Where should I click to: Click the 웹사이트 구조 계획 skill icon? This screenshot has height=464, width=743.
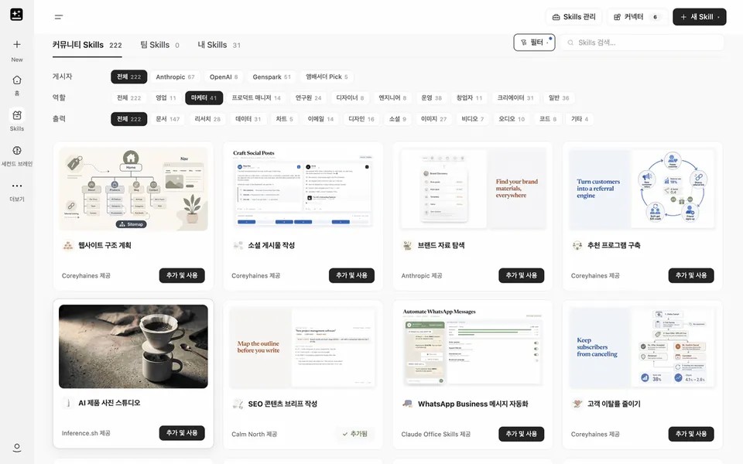[x=68, y=245]
